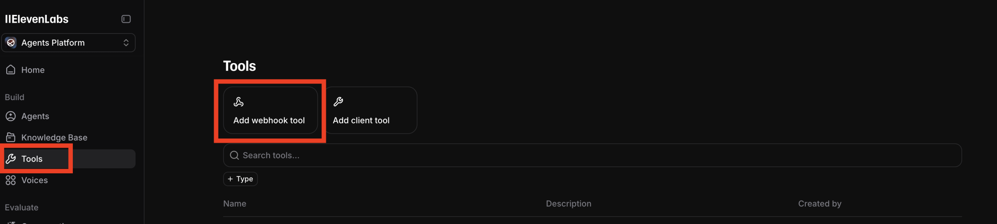Screen dimensions: 997x224
Task: Go to Home in sidebar
Action: [33, 70]
